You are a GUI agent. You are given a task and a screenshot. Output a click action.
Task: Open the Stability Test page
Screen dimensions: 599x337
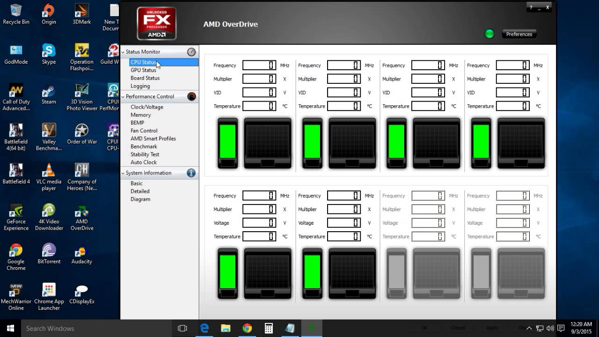point(145,154)
